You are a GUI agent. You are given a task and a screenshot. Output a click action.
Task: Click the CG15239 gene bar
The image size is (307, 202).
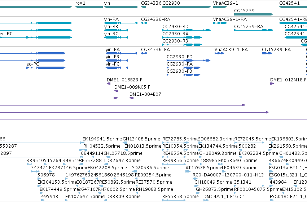pyautogui.click(x=254, y=14)
